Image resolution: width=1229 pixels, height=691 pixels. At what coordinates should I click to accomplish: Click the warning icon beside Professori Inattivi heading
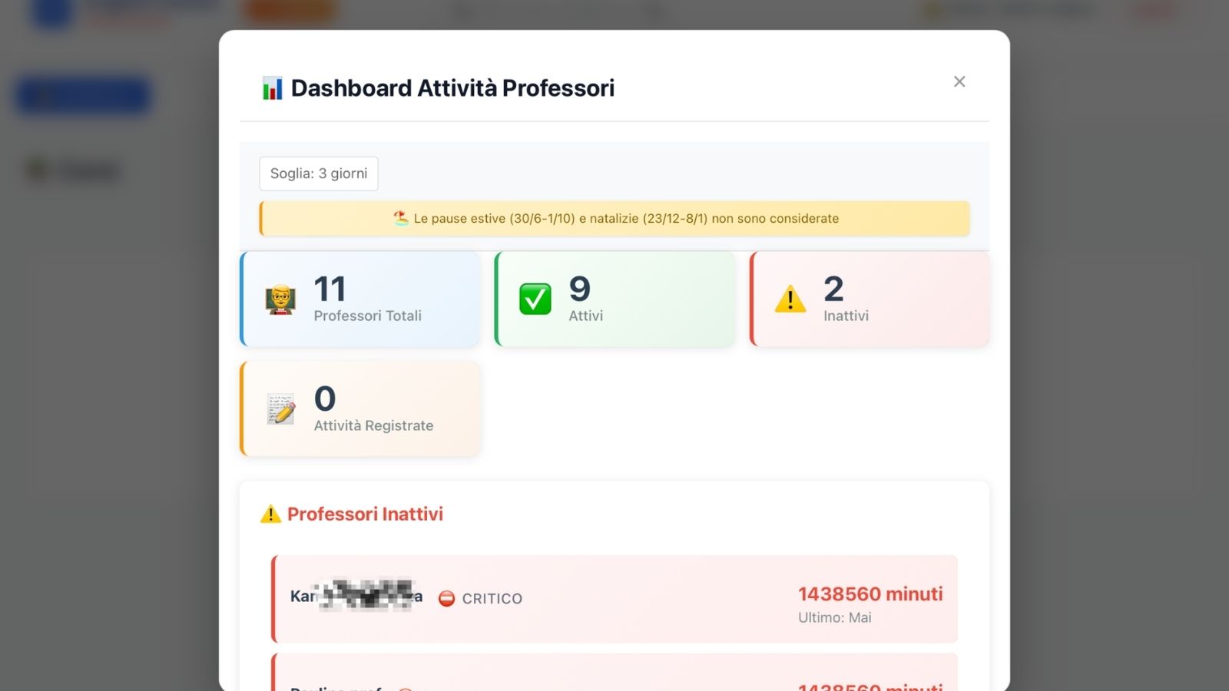coord(270,514)
